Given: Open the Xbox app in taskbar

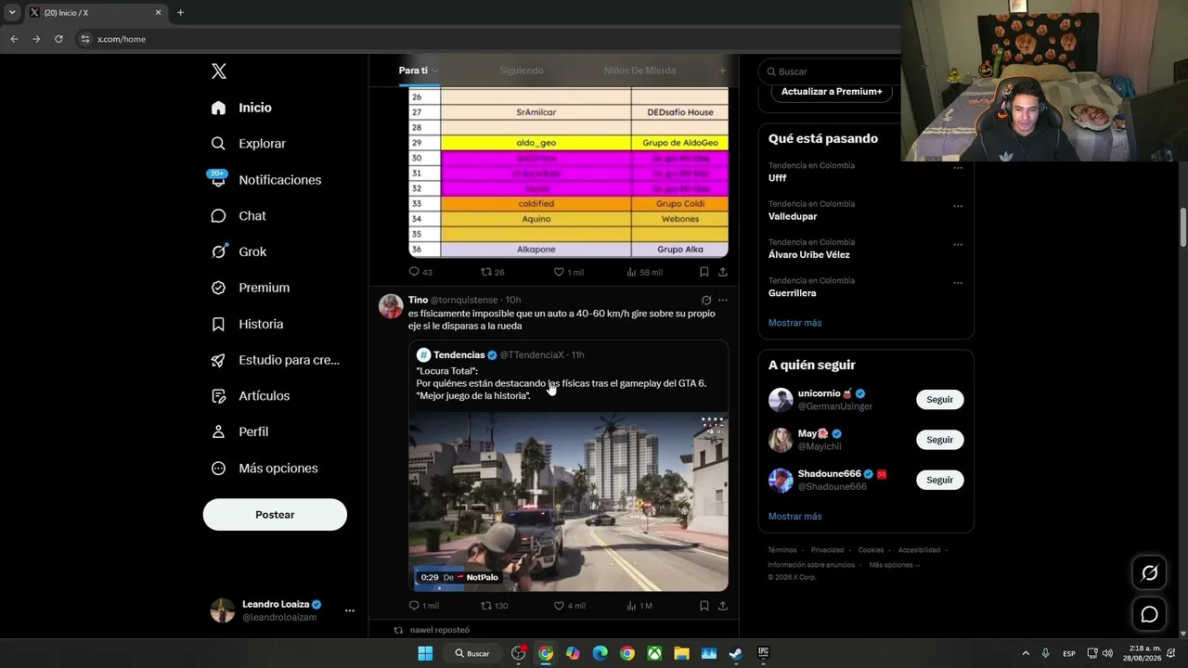Looking at the screenshot, I should [x=654, y=653].
